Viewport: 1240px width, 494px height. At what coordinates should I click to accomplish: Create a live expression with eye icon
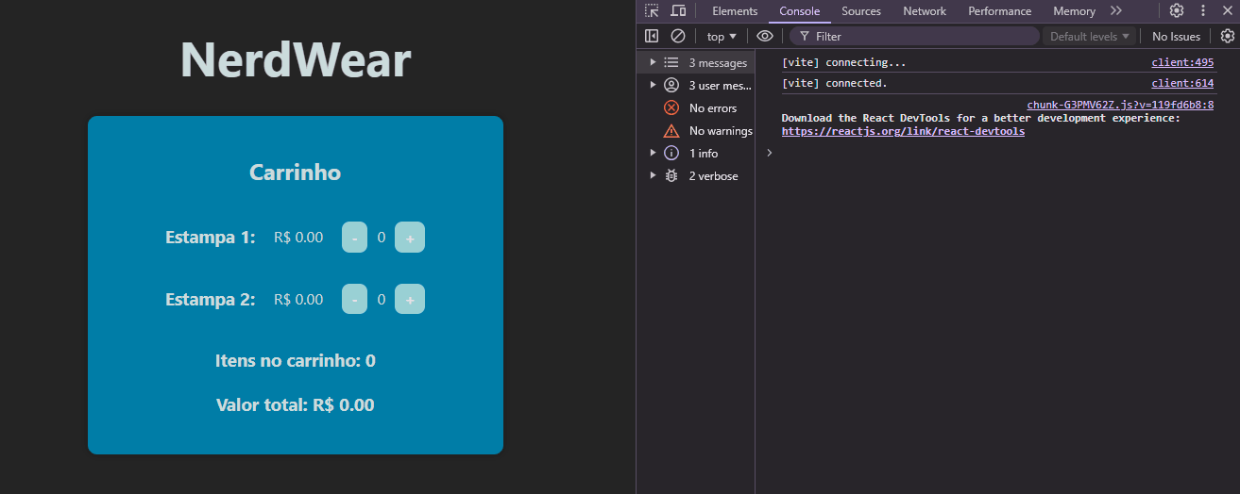coord(765,36)
